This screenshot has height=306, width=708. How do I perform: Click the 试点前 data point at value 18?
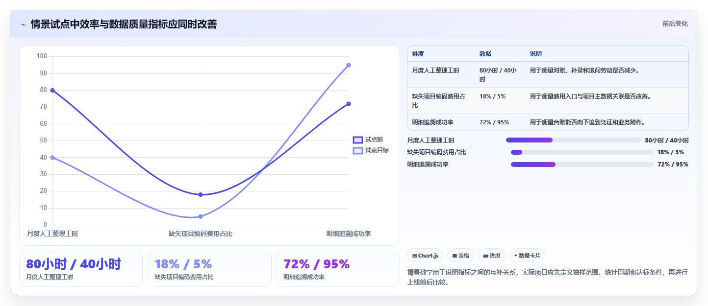(201, 194)
